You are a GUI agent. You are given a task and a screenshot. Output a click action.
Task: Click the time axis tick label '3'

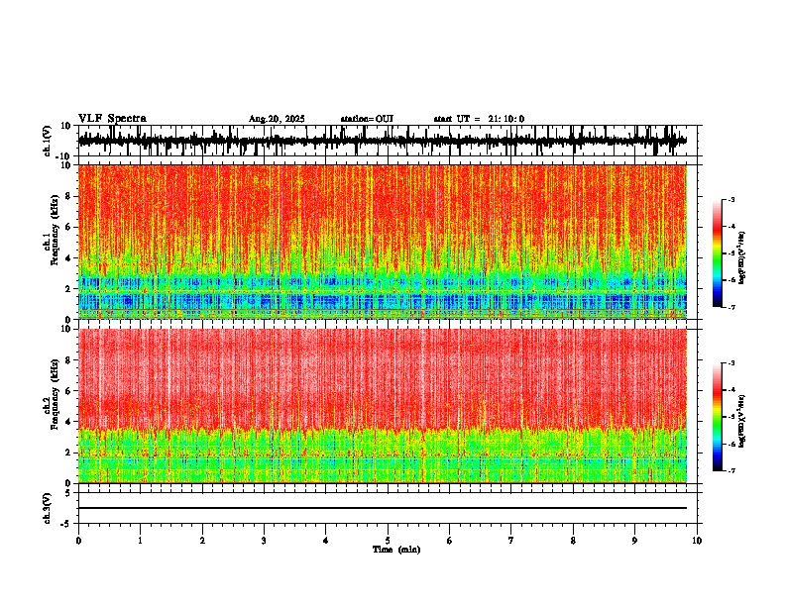(264, 541)
